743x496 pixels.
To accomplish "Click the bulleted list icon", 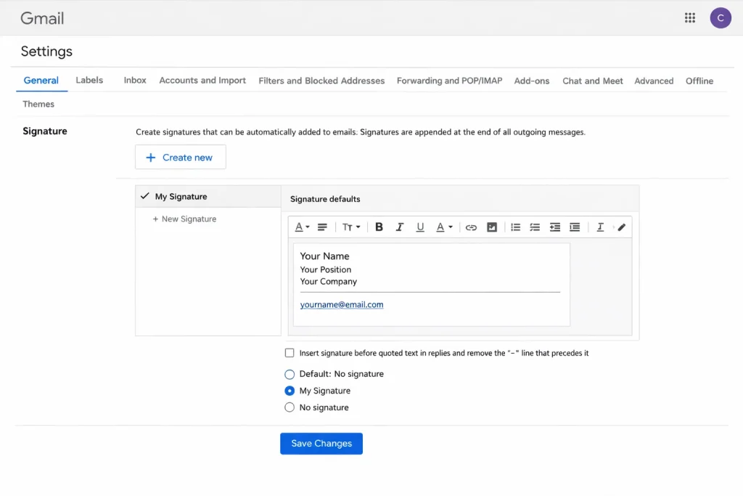I will tap(515, 227).
